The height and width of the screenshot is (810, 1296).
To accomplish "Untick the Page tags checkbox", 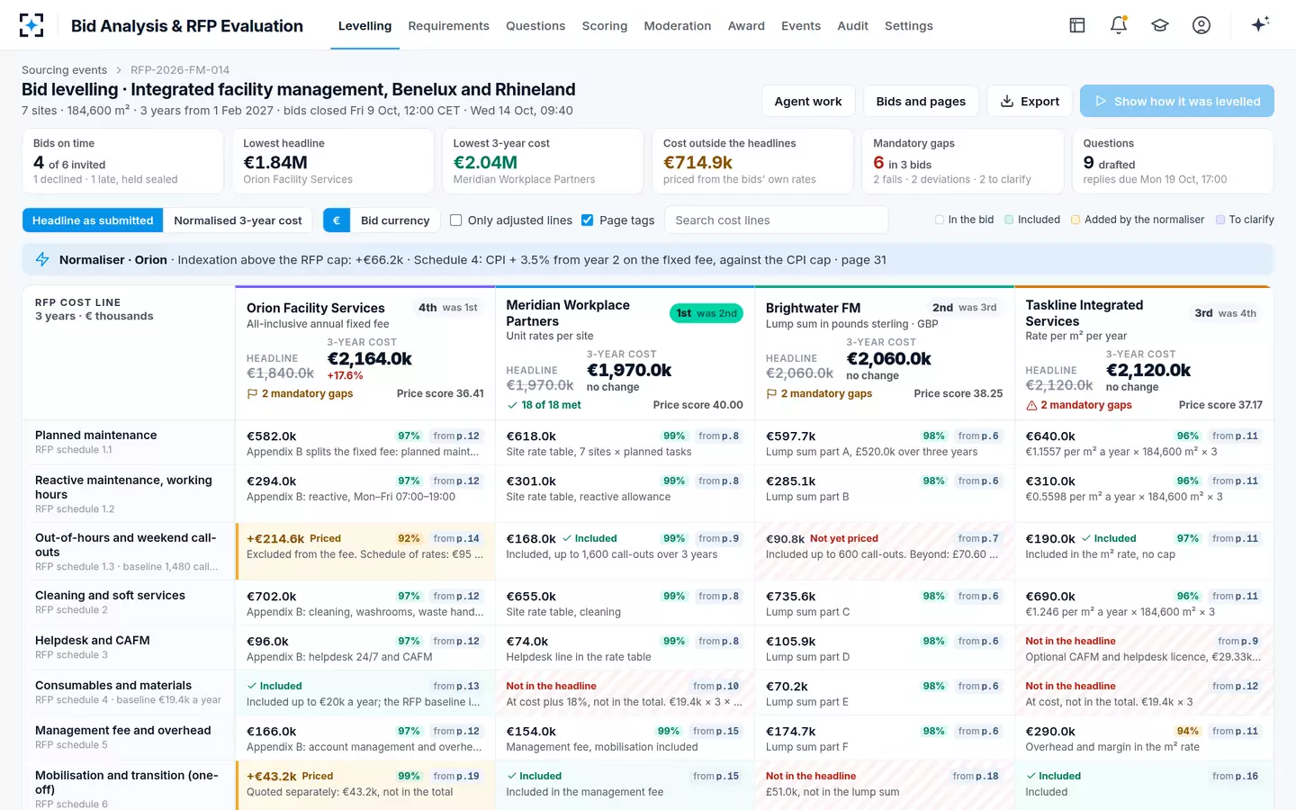I will point(588,220).
